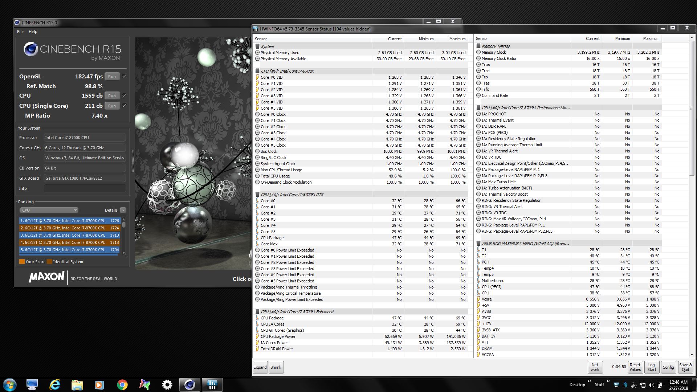This screenshot has width=697, height=392.
Task: Click the Reset Values button
Action: coord(635,367)
